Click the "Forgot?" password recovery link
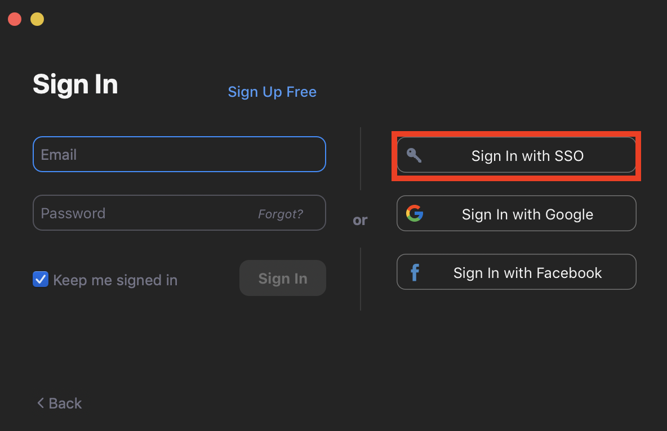Image resolution: width=667 pixels, height=431 pixels. pyautogui.click(x=281, y=213)
